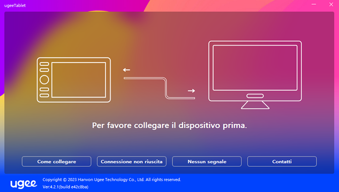The height and width of the screenshot is (192, 339).
Task: Click the top shortcut key on tablet graphic
Action: tap(44, 64)
